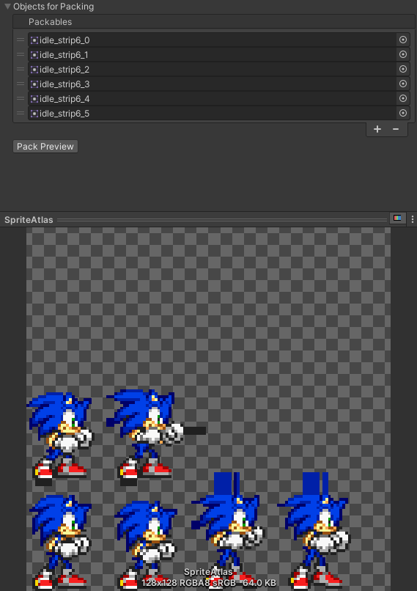Viewport: 417px width, 591px height.
Task: Select the idle_strip6_1 packable field
Action: [212, 55]
